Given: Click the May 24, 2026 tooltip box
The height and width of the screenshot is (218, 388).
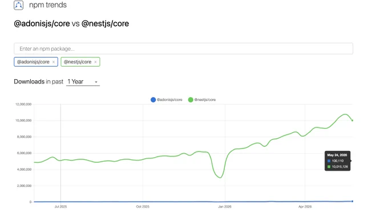Looking at the screenshot, I should coord(338,161).
